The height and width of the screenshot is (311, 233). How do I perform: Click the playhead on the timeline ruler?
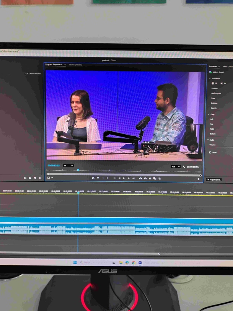point(78,192)
